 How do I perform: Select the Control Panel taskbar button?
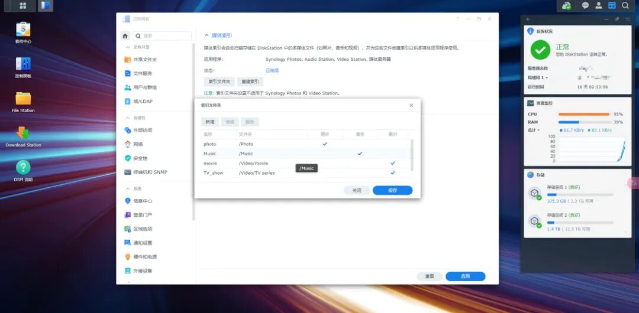click(45, 6)
